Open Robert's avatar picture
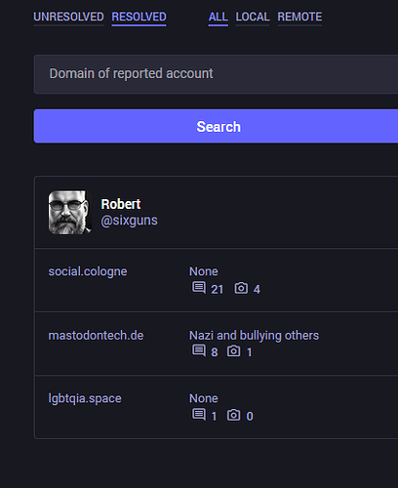398x488 pixels. pyautogui.click(x=70, y=212)
